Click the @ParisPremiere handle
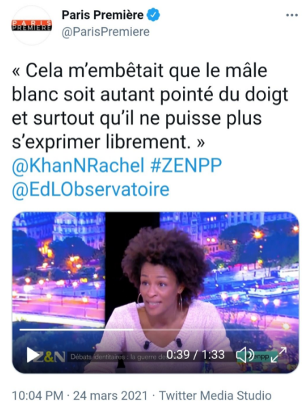The image size is (308, 408). [x=105, y=32]
